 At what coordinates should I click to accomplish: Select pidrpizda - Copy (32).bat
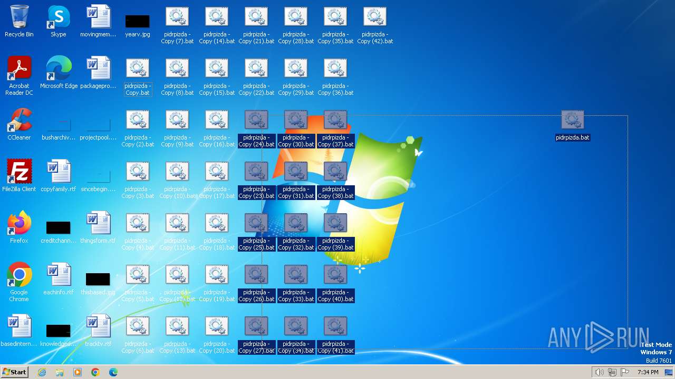296,231
